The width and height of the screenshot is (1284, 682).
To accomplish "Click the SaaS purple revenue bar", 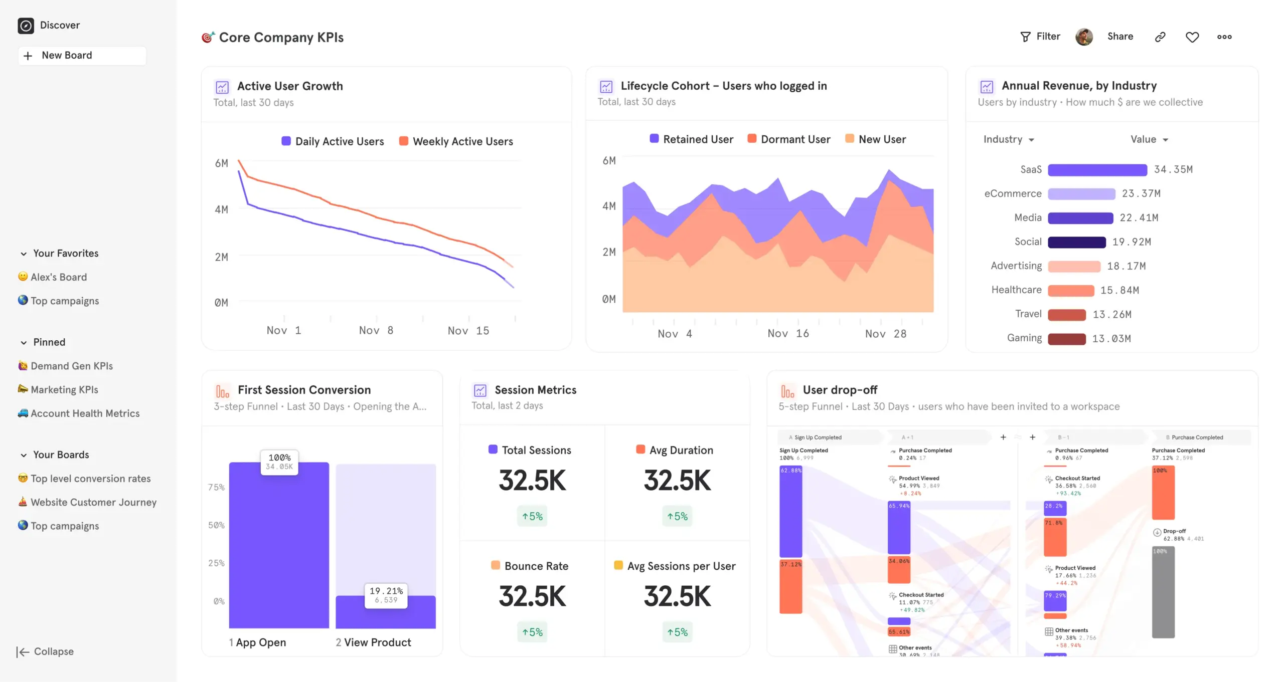I will point(1096,170).
